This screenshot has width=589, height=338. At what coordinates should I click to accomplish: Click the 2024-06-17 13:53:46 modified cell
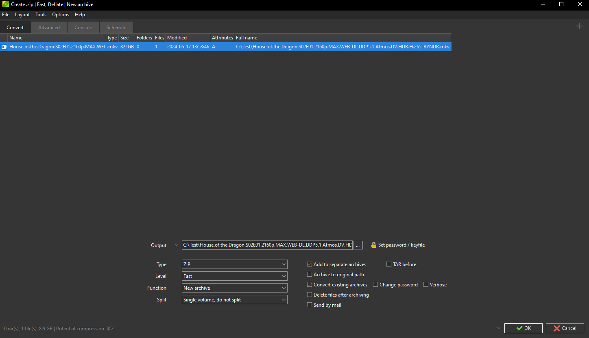tap(188, 47)
